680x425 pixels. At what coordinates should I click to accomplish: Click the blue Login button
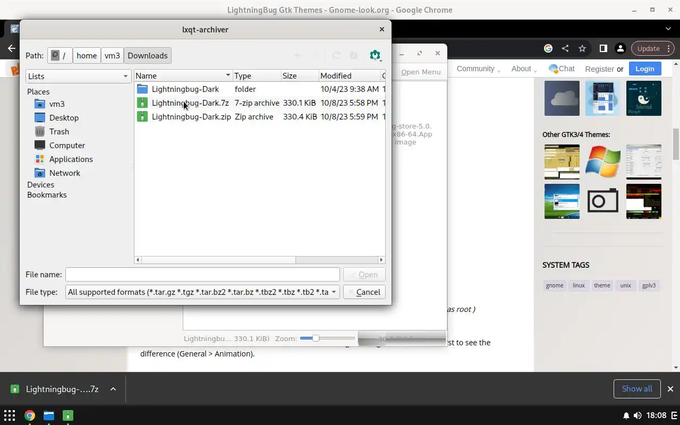click(644, 69)
